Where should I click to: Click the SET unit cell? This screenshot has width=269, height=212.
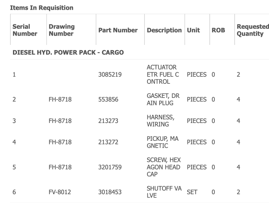(192, 192)
